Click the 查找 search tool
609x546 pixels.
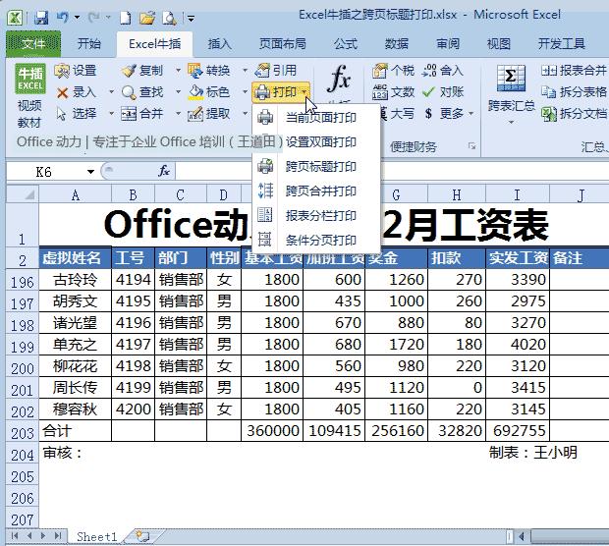[x=142, y=92]
